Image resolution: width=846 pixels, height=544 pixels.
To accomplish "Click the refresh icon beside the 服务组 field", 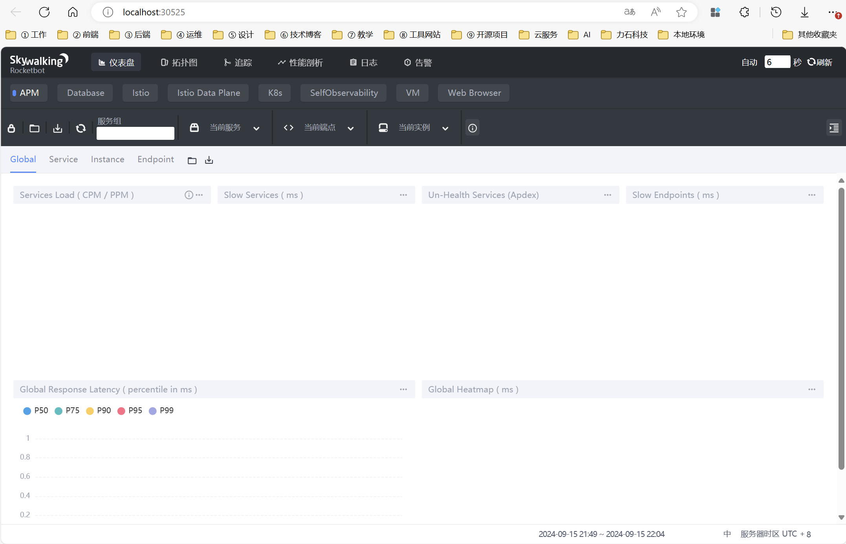I will [81, 128].
